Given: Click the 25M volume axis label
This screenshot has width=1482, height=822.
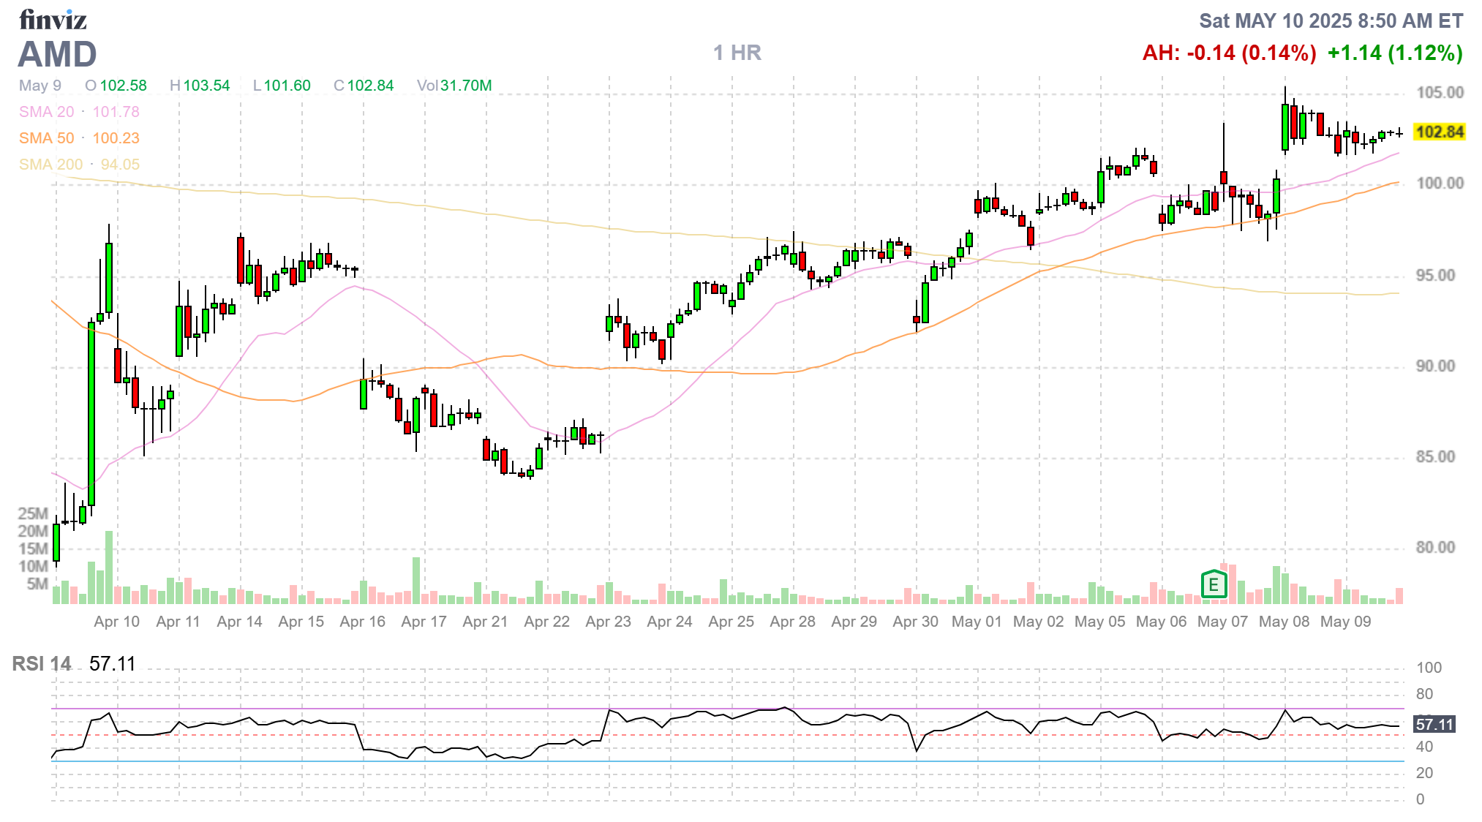Looking at the screenshot, I should point(33,513).
